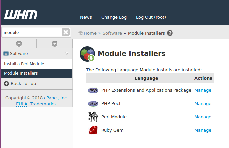Viewport: 229px width, 148px height.
Task: Click the Perl camel icon
Action: coord(93,117)
